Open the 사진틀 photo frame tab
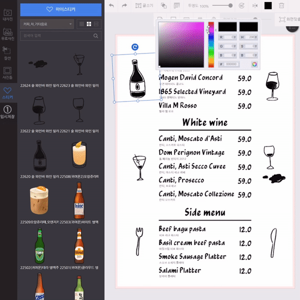The height and width of the screenshot is (300, 300). coord(7,73)
